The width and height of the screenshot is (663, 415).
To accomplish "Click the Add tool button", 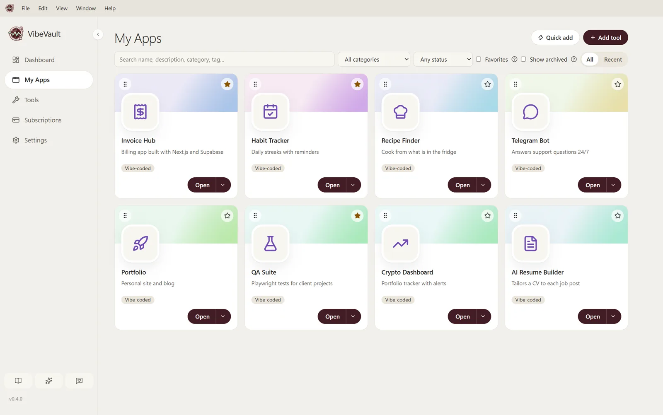I will tap(605, 37).
